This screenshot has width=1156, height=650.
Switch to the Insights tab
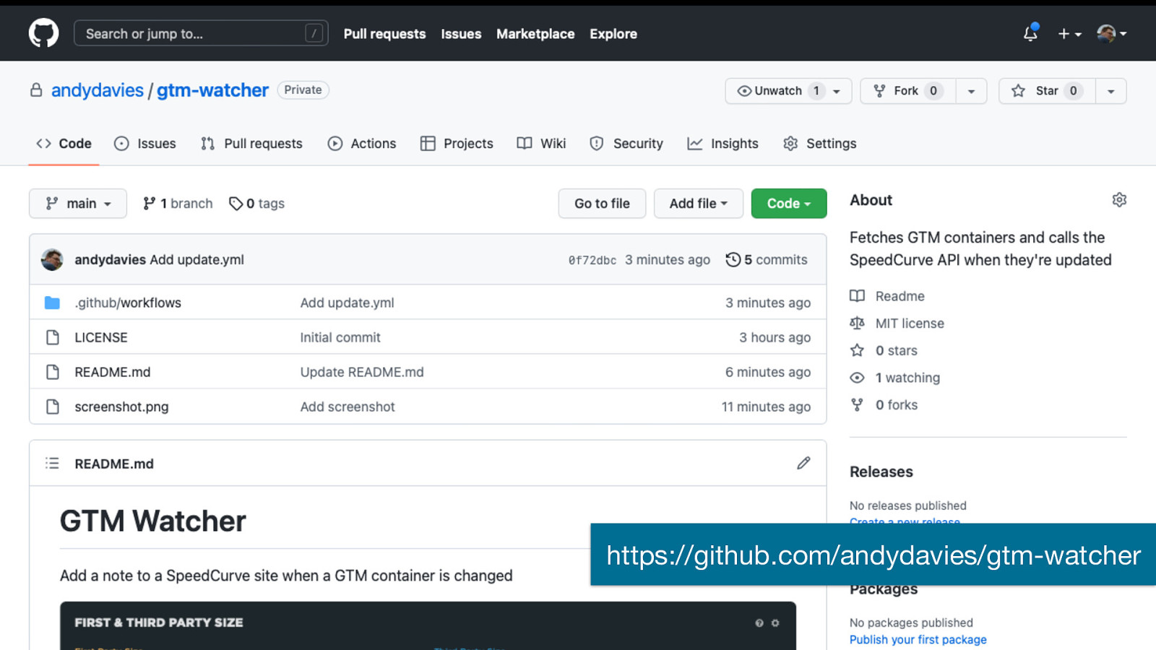[723, 144]
